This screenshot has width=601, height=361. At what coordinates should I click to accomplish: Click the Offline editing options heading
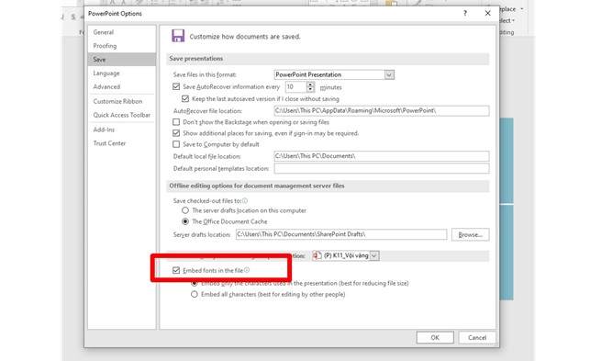(x=257, y=186)
